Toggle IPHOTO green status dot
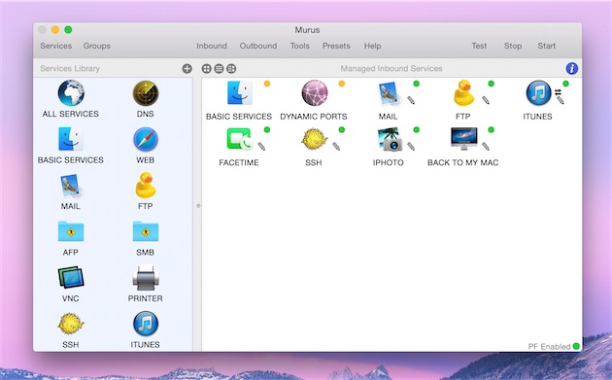This screenshot has height=380, width=612. 417,129
